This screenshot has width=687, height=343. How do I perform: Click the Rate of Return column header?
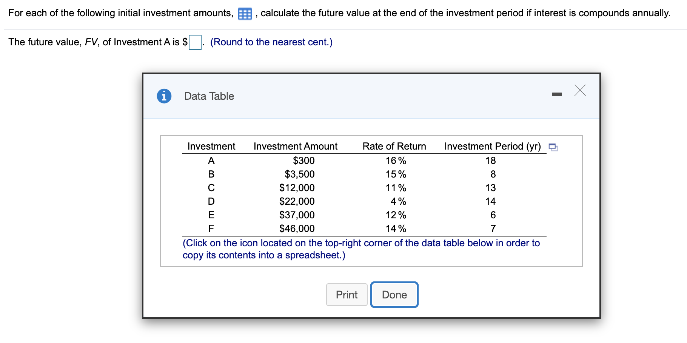pos(394,146)
